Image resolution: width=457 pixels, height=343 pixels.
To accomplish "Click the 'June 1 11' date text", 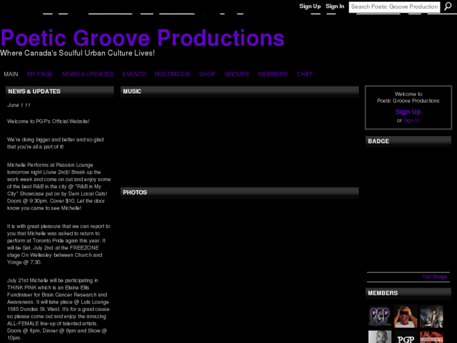I will 19,105.
